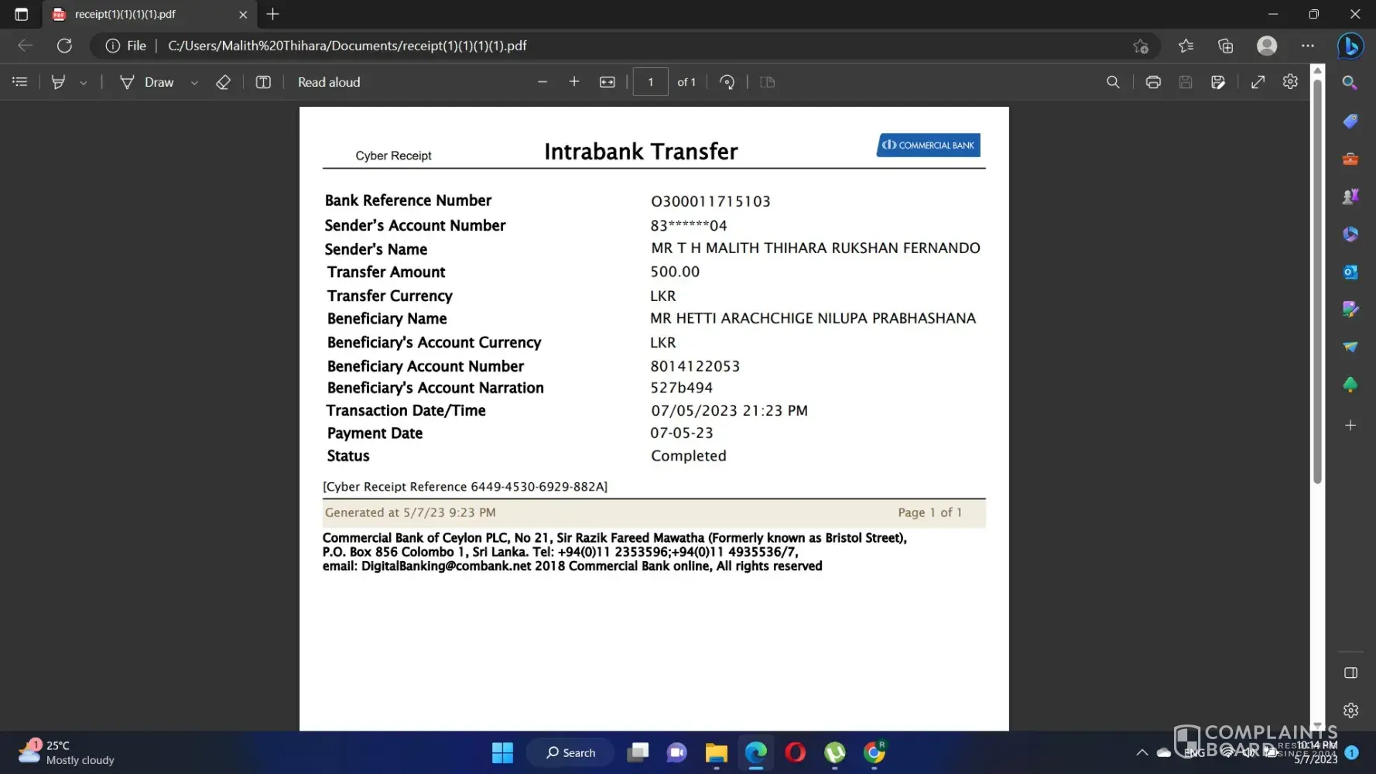This screenshot has width=1376, height=774.
Task: Open the PDF toolbar settings gear
Action: point(1290,82)
